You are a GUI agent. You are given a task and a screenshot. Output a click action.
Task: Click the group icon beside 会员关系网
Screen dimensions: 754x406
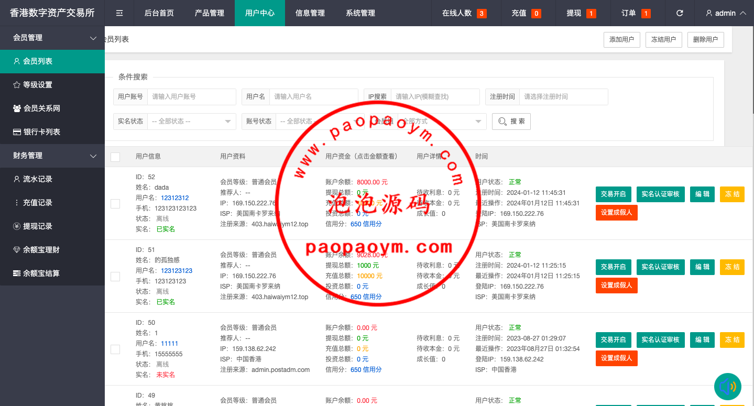[17, 108]
